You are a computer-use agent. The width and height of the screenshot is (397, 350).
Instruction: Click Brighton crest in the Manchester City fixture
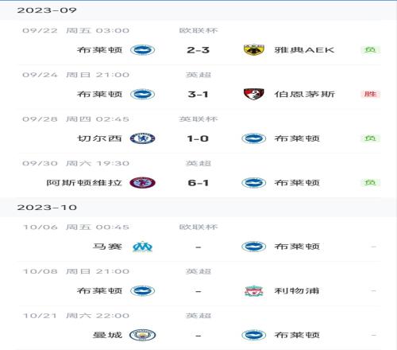click(254, 335)
